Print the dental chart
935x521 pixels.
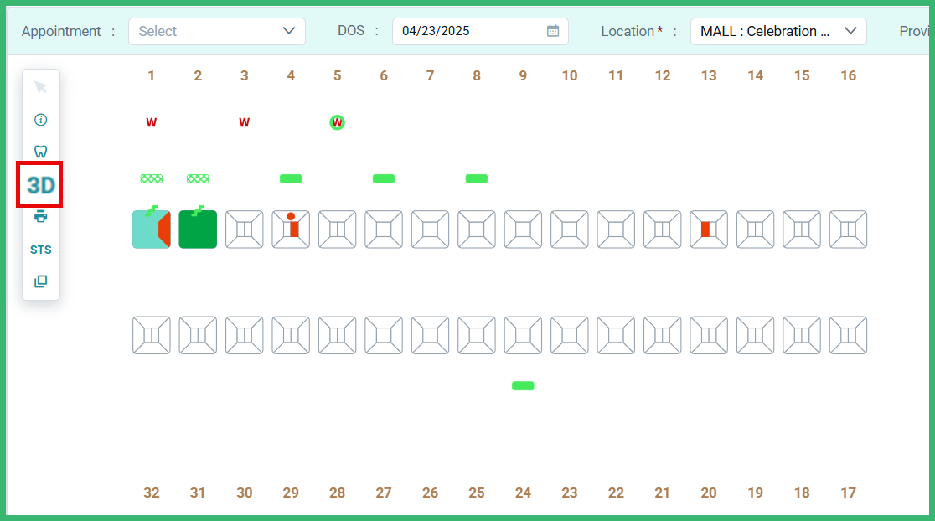pyautogui.click(x=40, y=216)
